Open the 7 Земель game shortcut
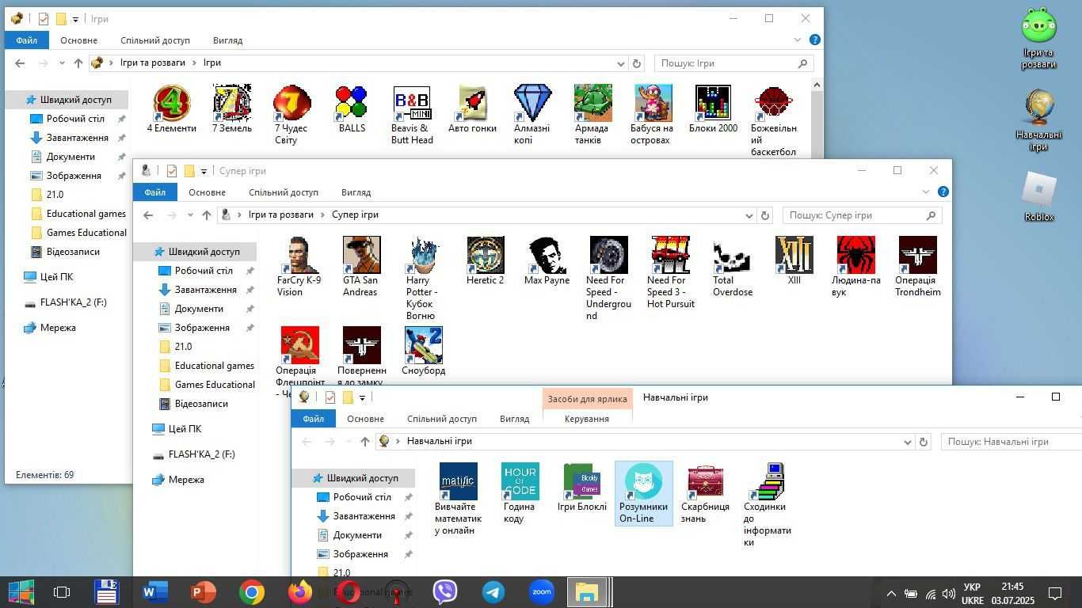The image size is (1082, 608). click(232, 110)
